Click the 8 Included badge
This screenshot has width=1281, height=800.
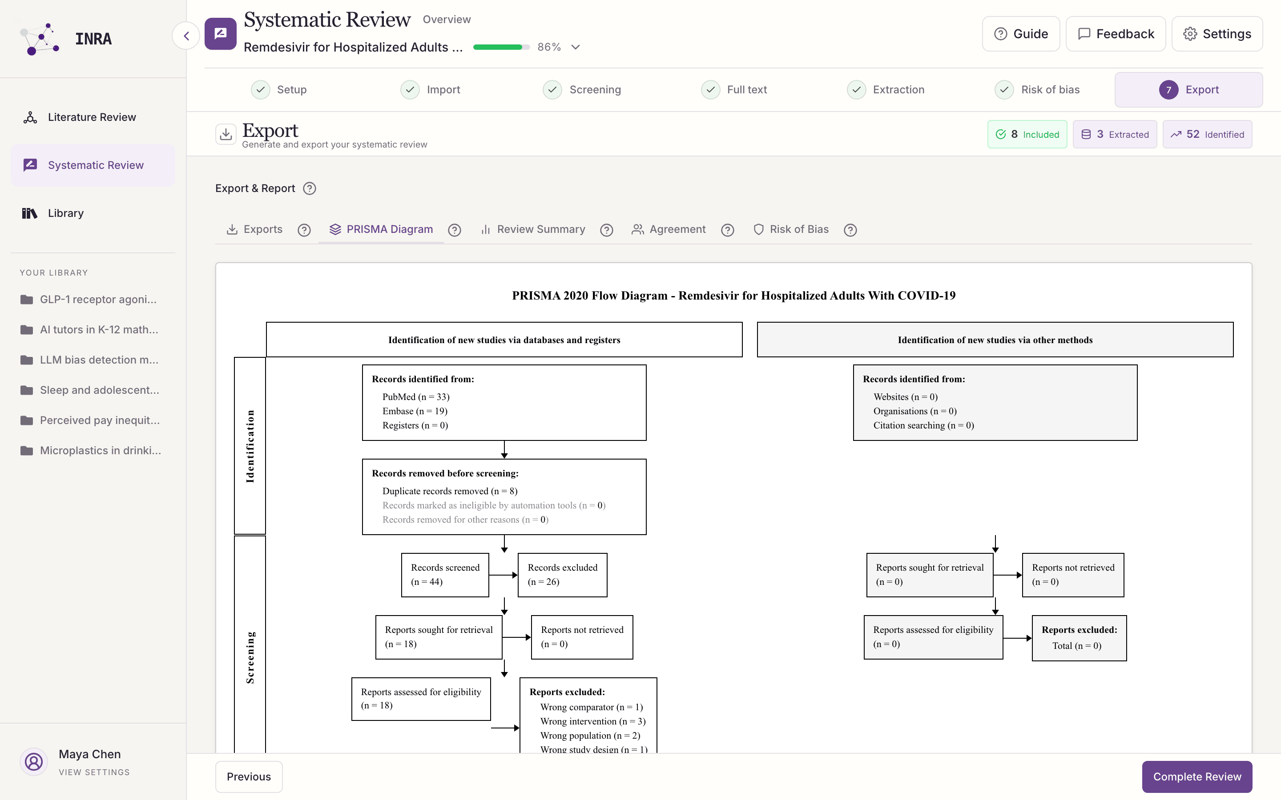[1027, 134]
